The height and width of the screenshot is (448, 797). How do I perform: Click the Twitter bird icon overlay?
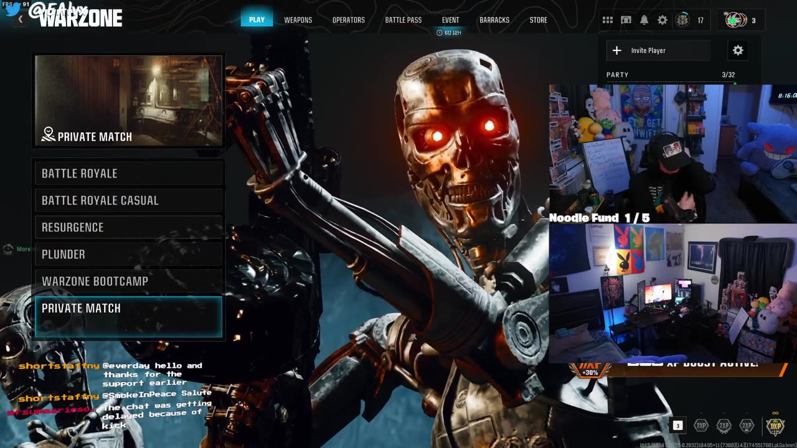[13, 9]
